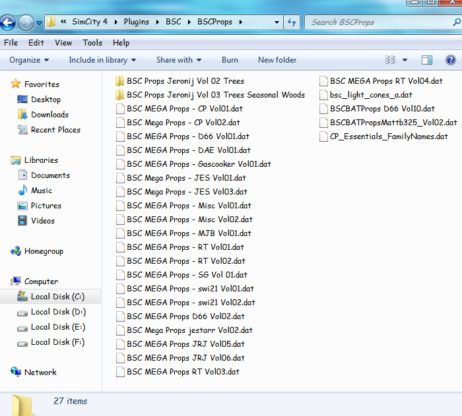Select Favorites in navigation pane
The image size is (462, 416).
click(x=42, y=84)
